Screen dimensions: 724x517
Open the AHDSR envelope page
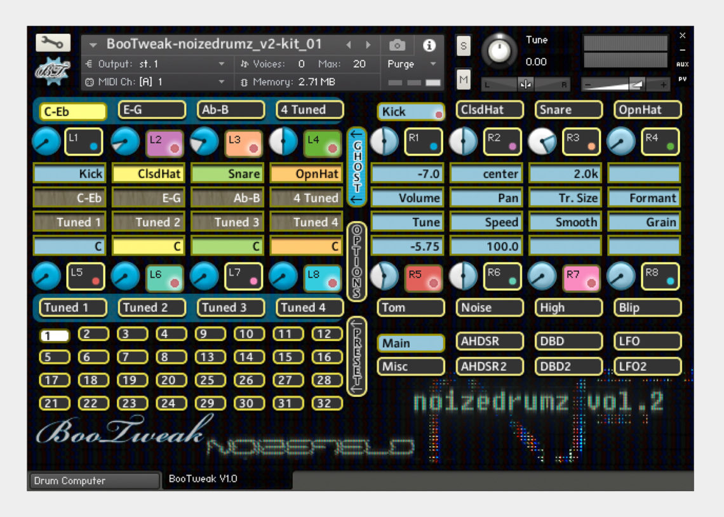pos(489,341)
